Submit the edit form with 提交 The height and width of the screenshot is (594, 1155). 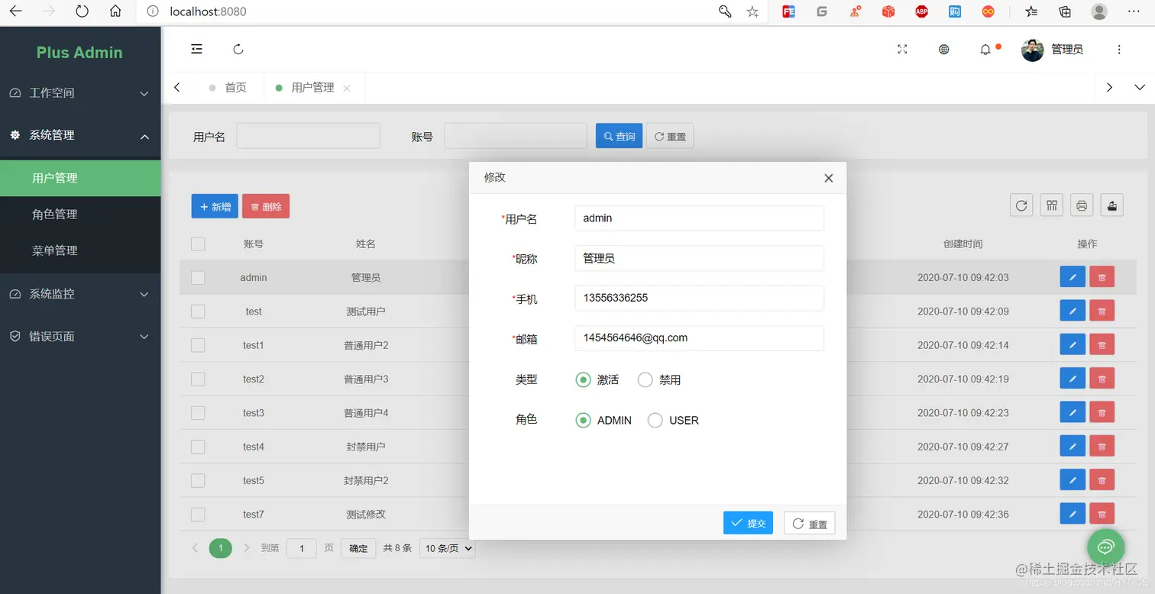point(748,522)
